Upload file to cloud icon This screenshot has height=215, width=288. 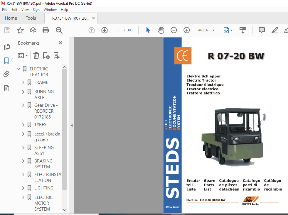pos(33,30)
